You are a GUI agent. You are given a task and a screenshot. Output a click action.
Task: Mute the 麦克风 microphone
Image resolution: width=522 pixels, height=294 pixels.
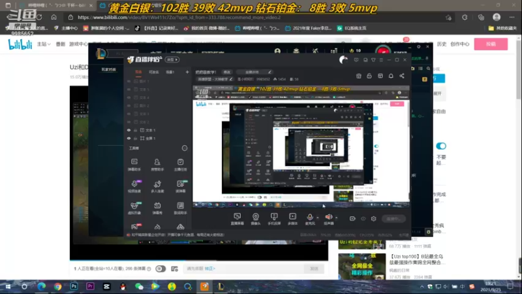pyautogui.click(x=309, y=219)
